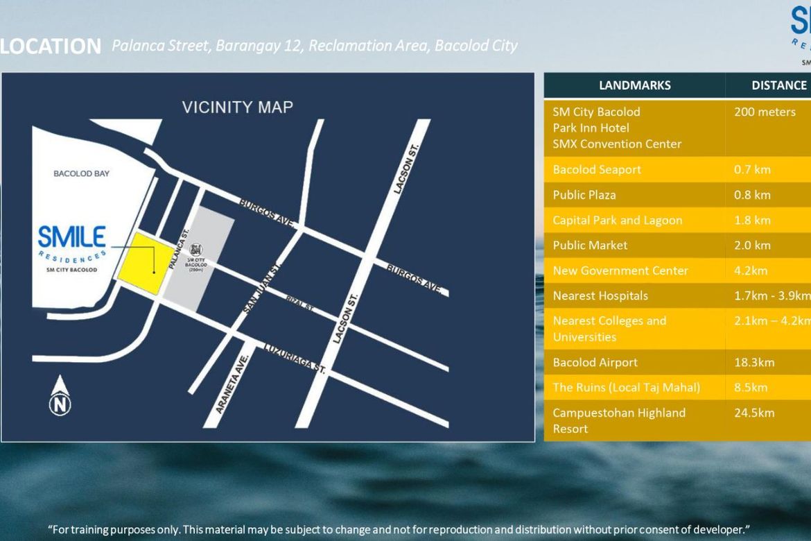Click the SM logo on the map

[x=196, y=250]
